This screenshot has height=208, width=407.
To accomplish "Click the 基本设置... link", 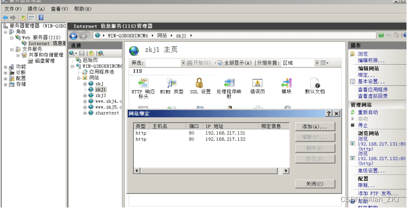I will [x=371, y=82].
